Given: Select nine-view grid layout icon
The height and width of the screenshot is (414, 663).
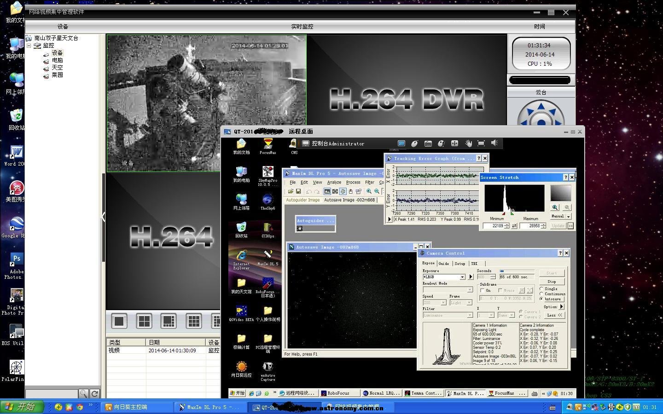Looking at the screenshot, I should 194,321.
